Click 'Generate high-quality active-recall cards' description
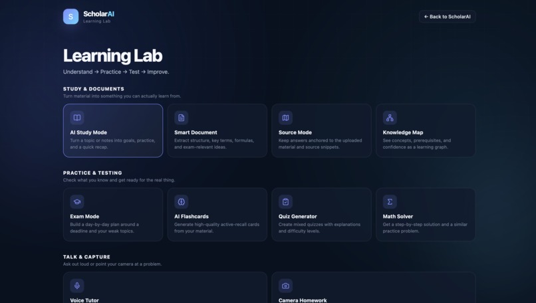The height and width of the screenshot is (303, 536). tap(217, 228)
